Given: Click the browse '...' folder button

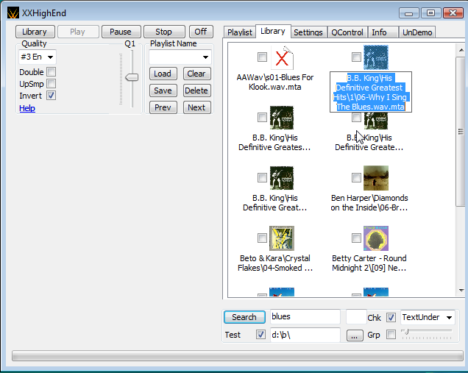Looking at the screenshot, I should (x=355, y=335).
